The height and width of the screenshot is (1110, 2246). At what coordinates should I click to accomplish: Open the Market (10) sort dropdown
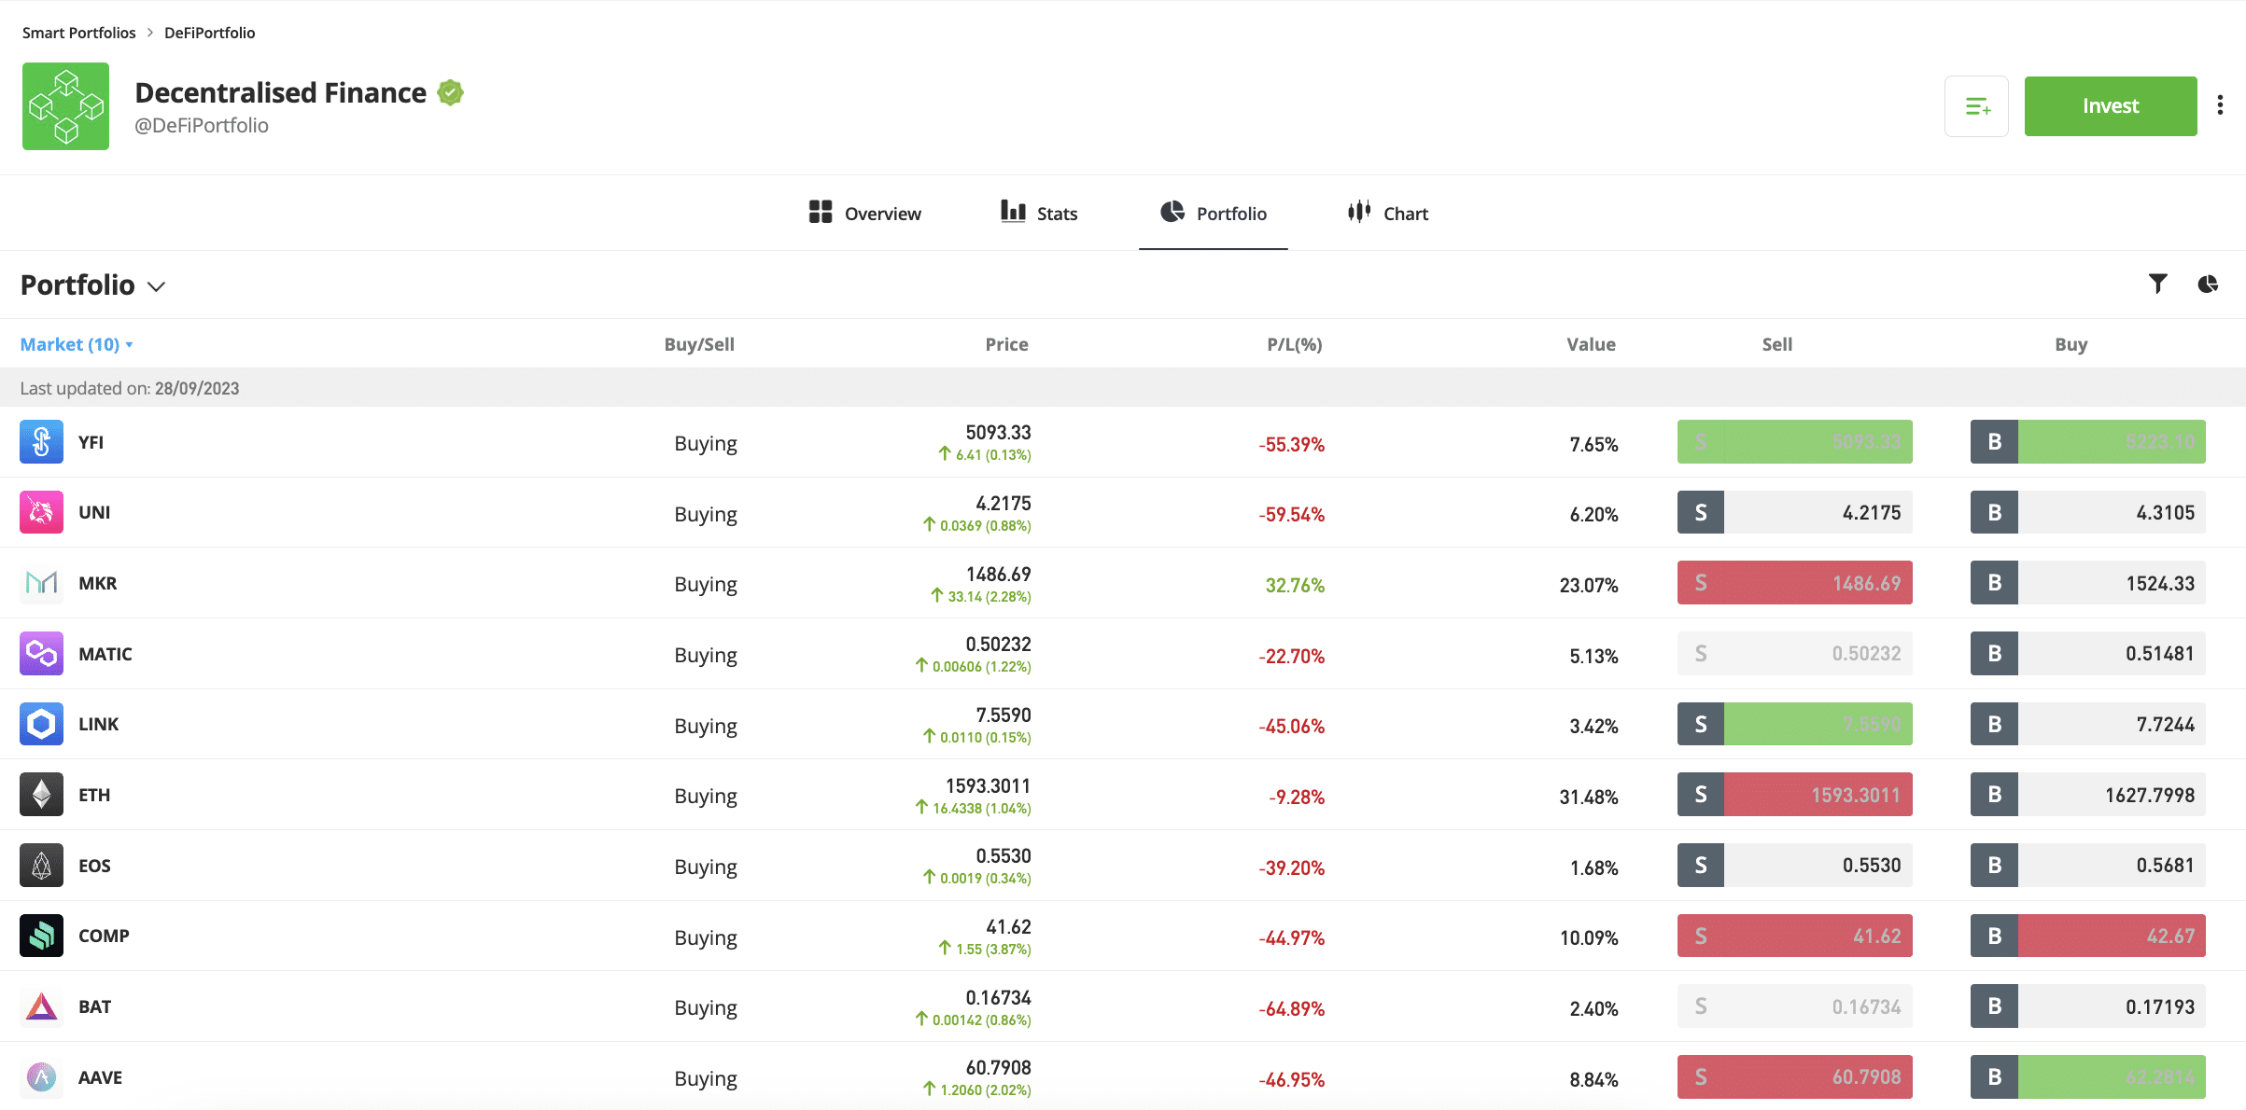coord(77,345)
